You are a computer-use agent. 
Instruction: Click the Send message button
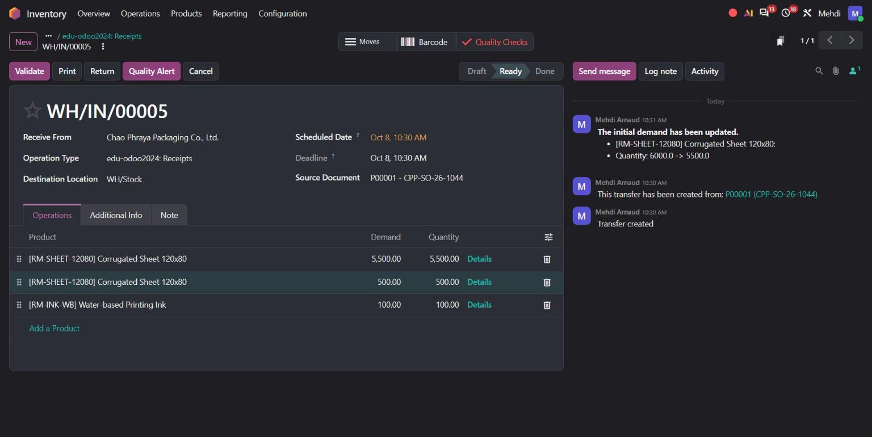tap(604, 71)
